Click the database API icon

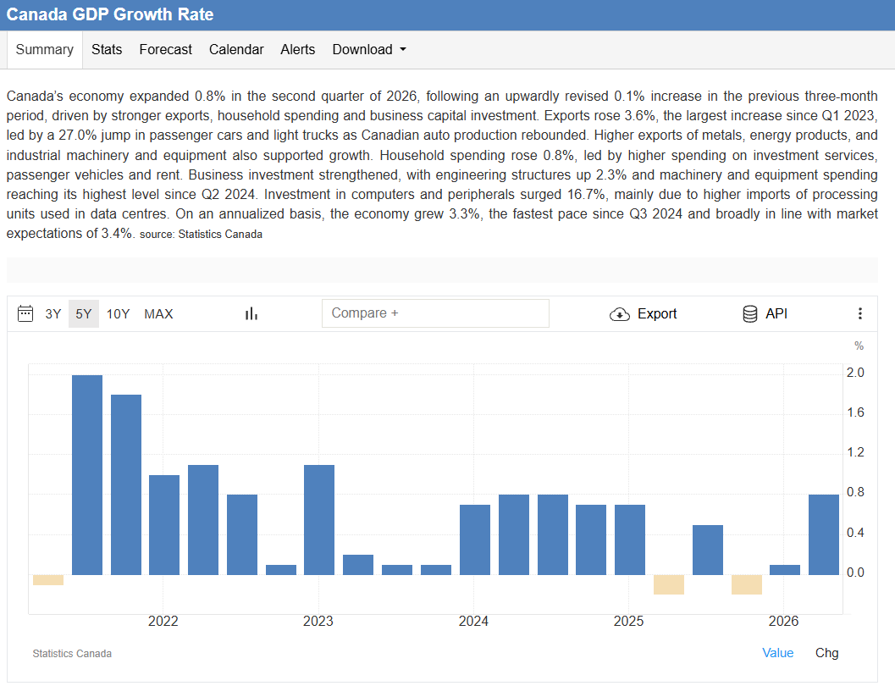[x=749, y=313]
